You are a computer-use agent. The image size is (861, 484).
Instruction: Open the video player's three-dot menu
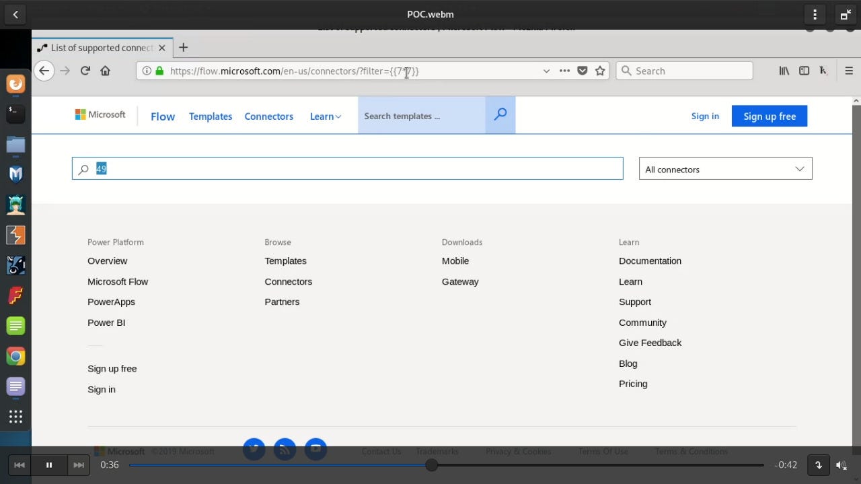click(815, 14)
